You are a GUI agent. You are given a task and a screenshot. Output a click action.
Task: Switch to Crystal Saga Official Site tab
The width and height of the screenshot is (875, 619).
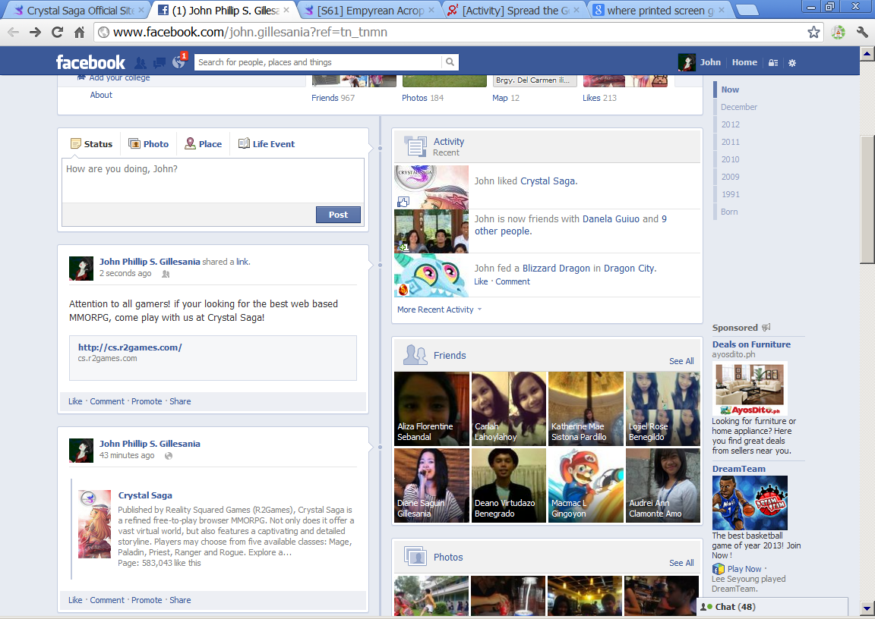tap(74, 11)
